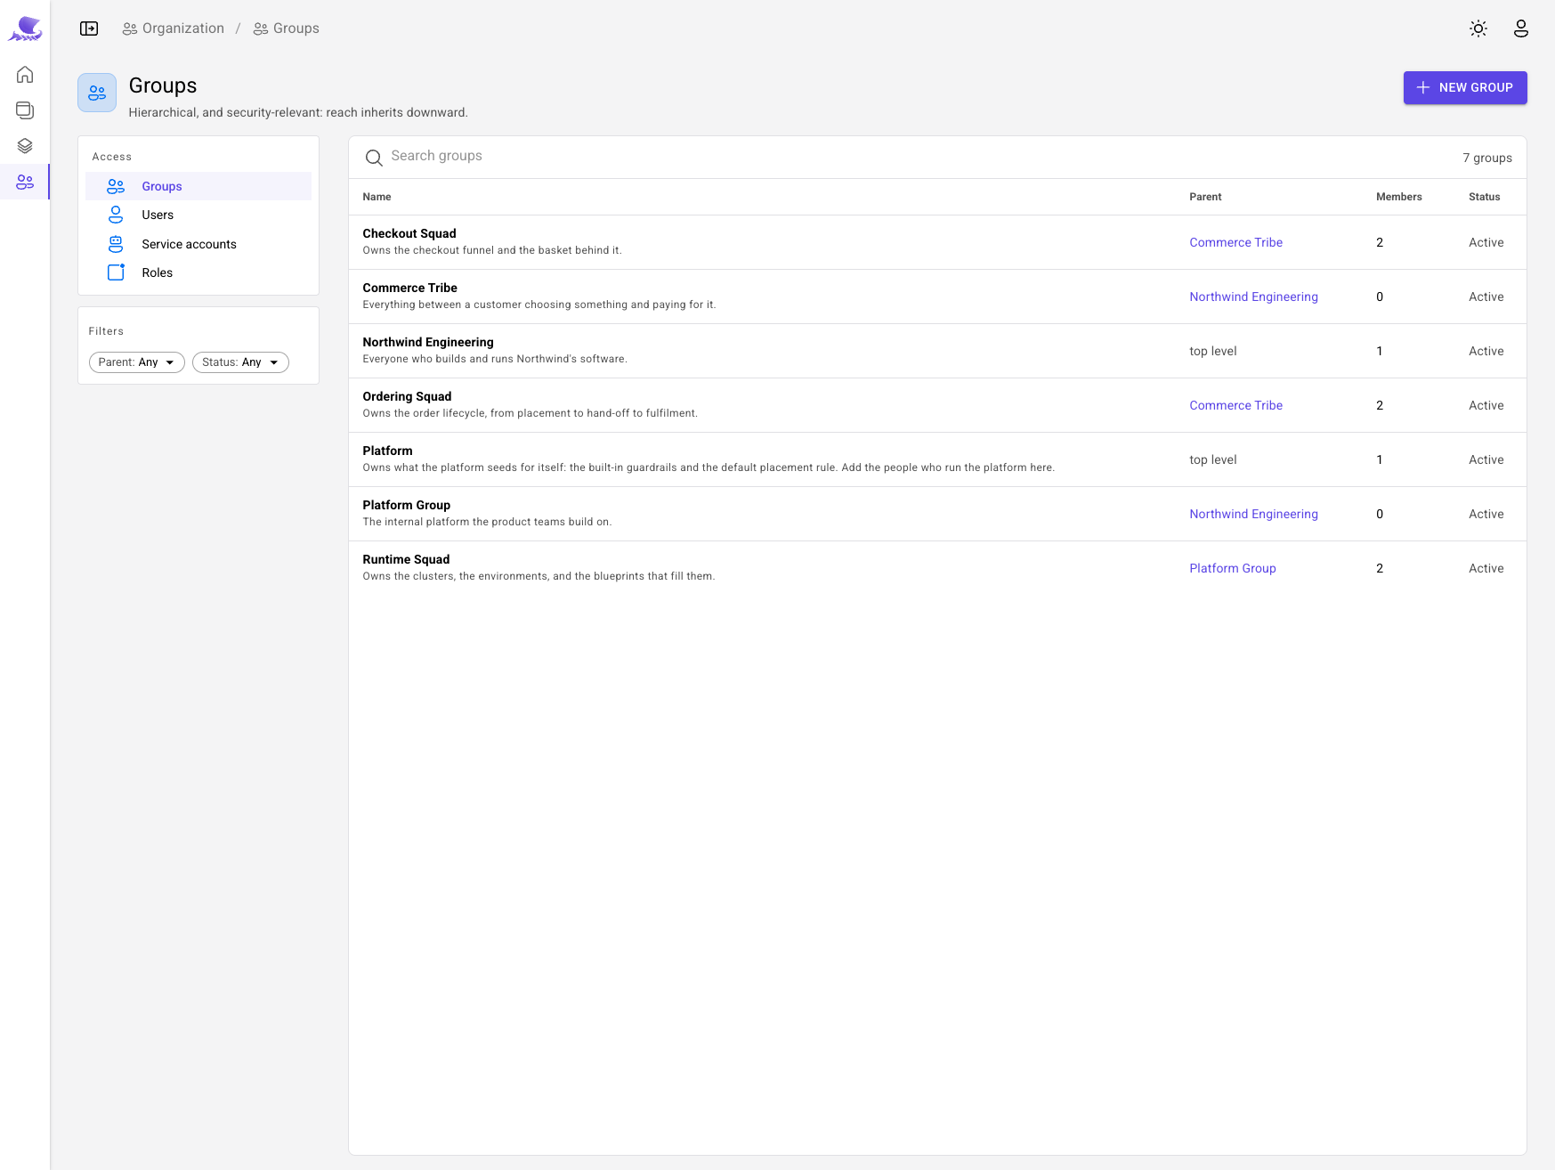
Task: Open the stacked windows icon in left rail
Action: click(25, 110)
